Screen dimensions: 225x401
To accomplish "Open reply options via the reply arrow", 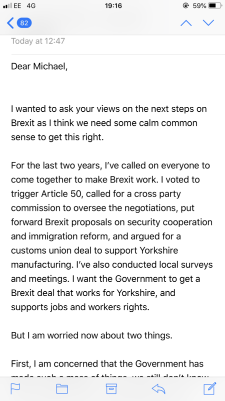I will pos(158,389).
